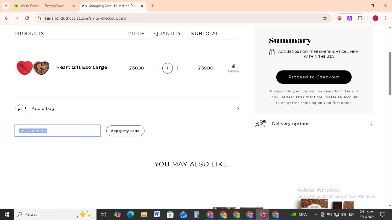Open the Bitwarden shield extension icon
Image resolution: width=392 pixels, height=220 pixels.
[339, 18]
